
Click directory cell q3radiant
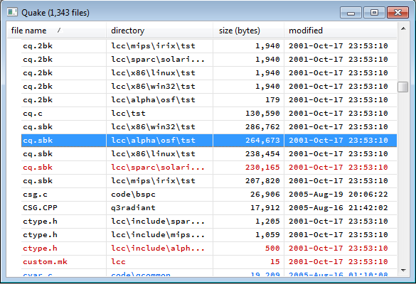(x=133, y=208)
